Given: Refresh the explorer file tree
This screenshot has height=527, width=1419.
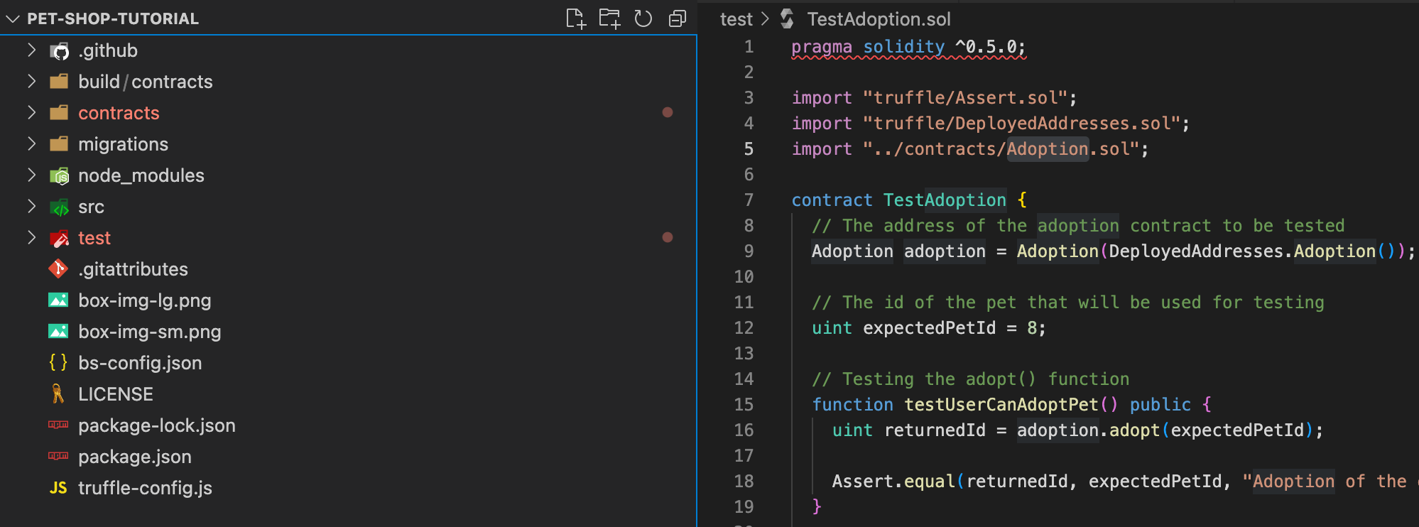Looking at the screenshot, I should (643, 18).
